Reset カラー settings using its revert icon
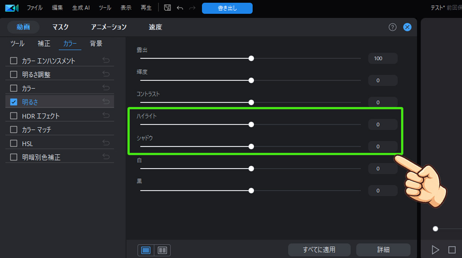Screen dimensions: 462x258 [x=106, y=88]
